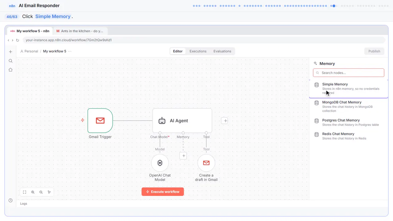Click the add node plus icon in left sidebar
Image resolution: width=393 pixels, height=221 pixels.
10,52
